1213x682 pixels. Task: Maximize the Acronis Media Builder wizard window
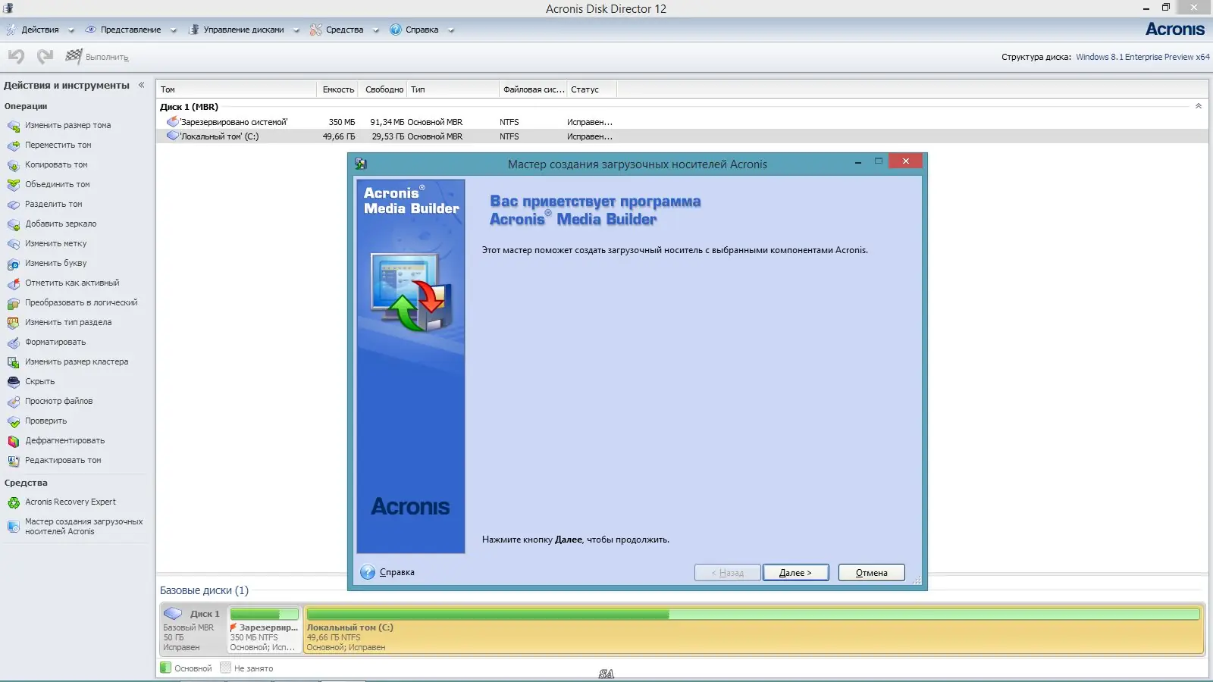point(878,161)
